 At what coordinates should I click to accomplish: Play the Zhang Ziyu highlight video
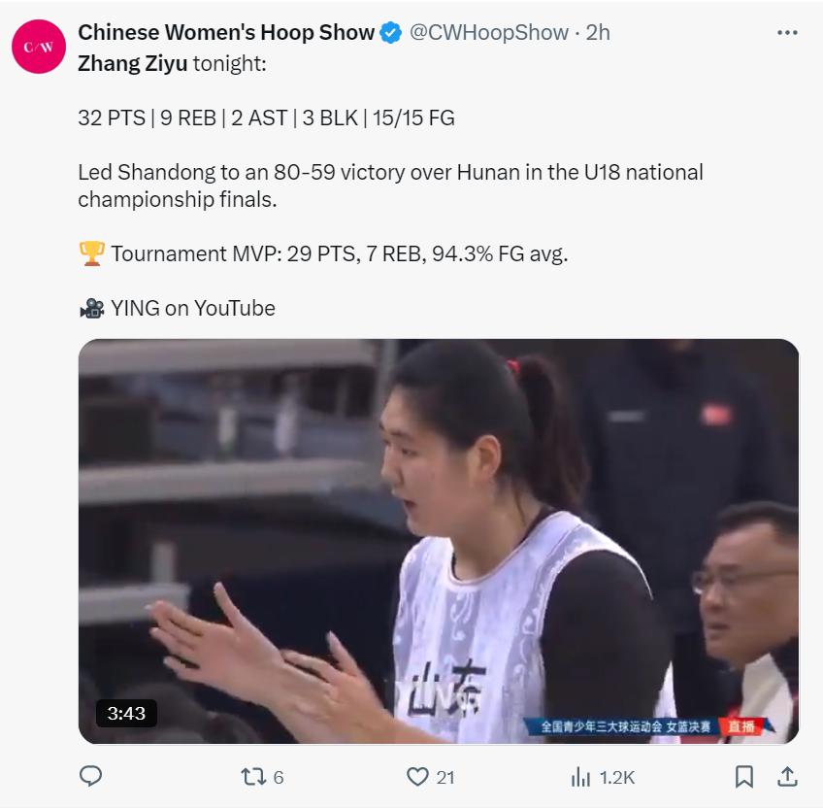[439, 541]
